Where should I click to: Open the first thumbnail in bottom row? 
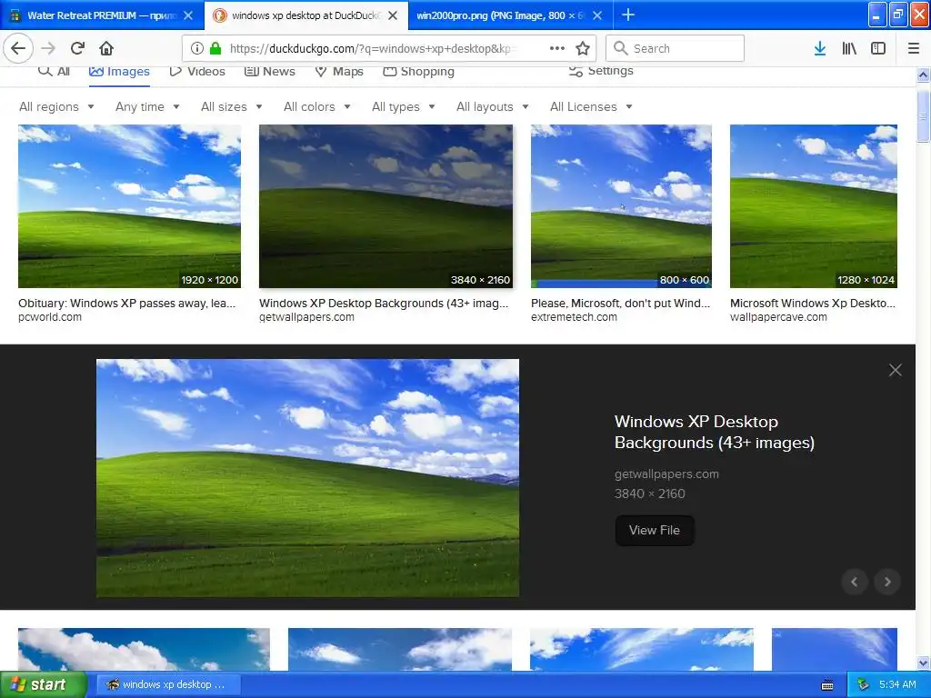pos(144,649)
